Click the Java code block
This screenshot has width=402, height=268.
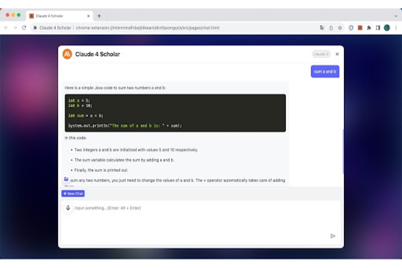(175, 113)
